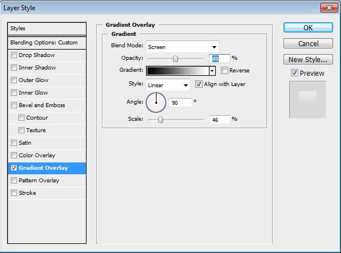Open the Blend Mode dropdown

click(x=182, y=47)
